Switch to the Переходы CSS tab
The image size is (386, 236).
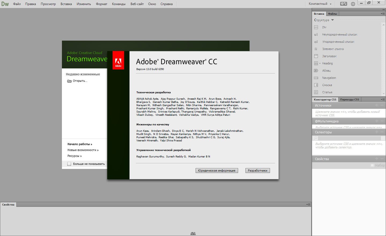[350, 99]
